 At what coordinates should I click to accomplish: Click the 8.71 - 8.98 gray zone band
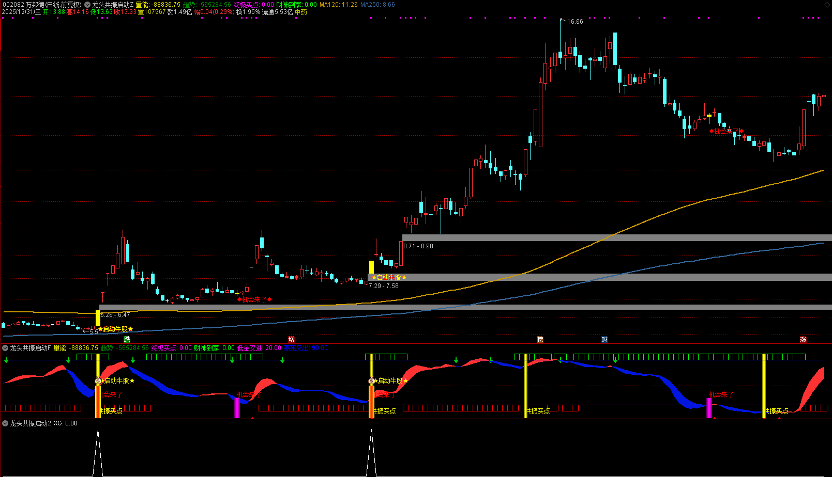[615, 237]
